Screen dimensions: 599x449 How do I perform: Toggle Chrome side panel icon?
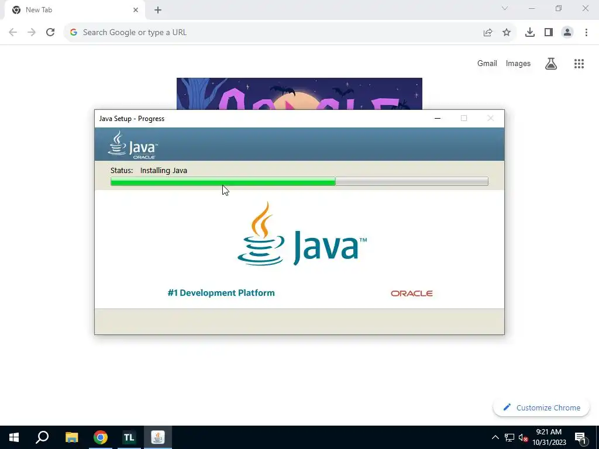tap(549, 33)
